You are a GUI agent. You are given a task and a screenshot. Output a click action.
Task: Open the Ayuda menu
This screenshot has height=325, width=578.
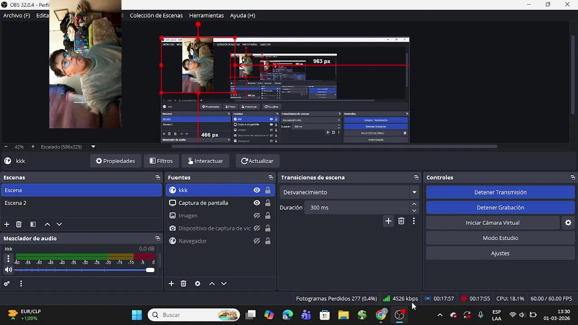pyautogui.click(x=242, y=15)
